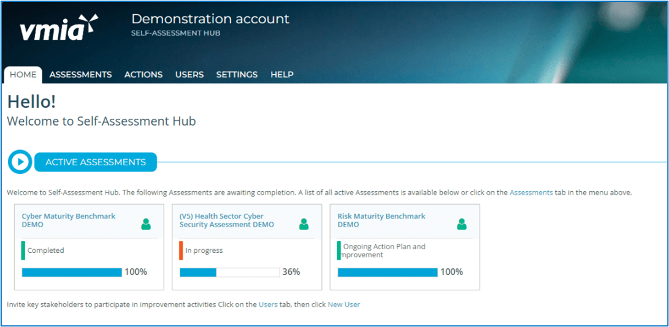Viewport: 669px width, 327px height.
Task: Click user icon on Health Sector Cyber card
Action: (304, 224)
